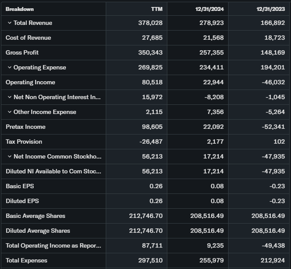Click the Operating Income row label

point(31,82)
